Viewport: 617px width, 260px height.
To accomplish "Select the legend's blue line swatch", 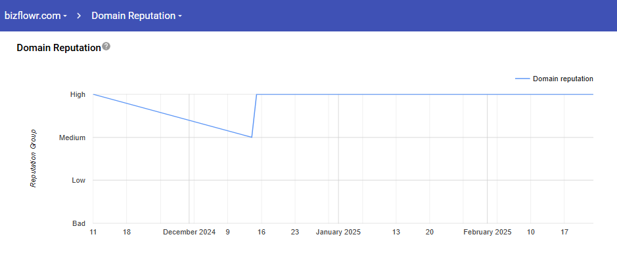I will click(x=522, y=79).
